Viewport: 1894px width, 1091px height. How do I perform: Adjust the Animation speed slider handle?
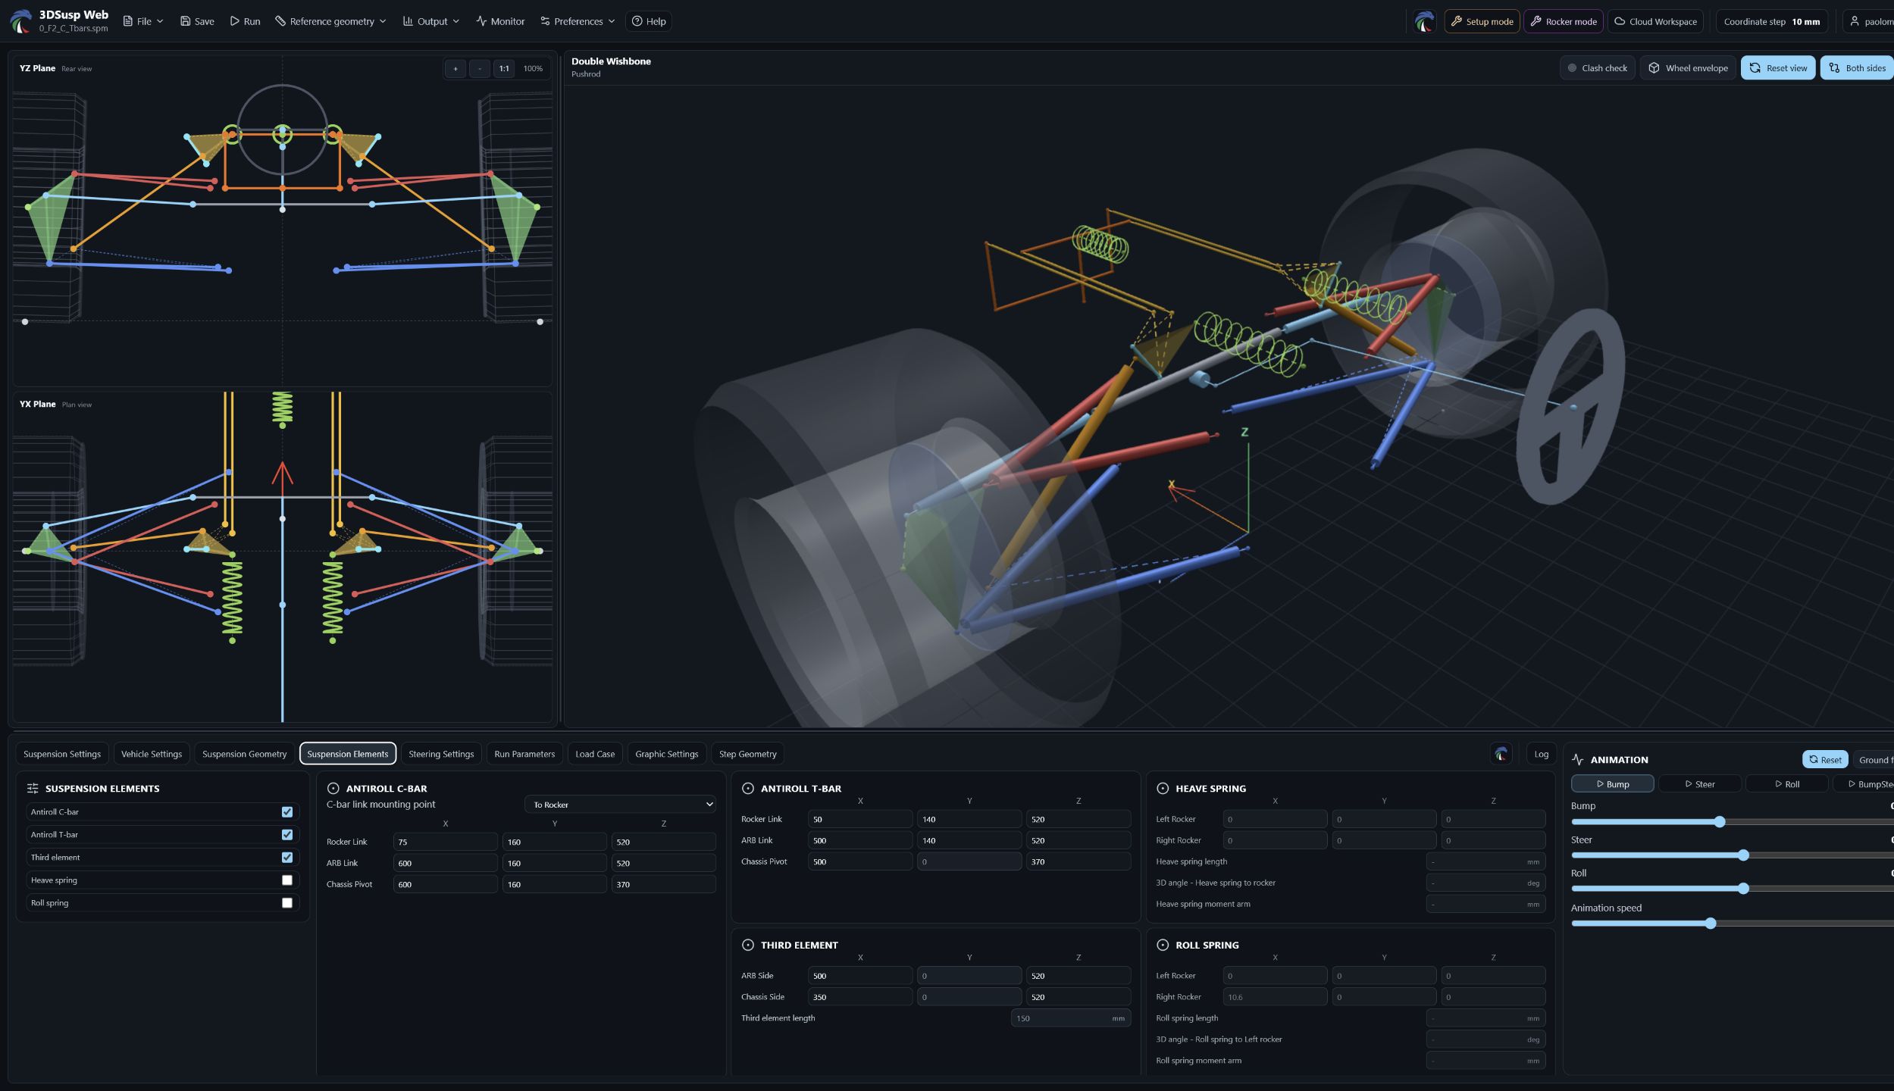[1711, 923]
